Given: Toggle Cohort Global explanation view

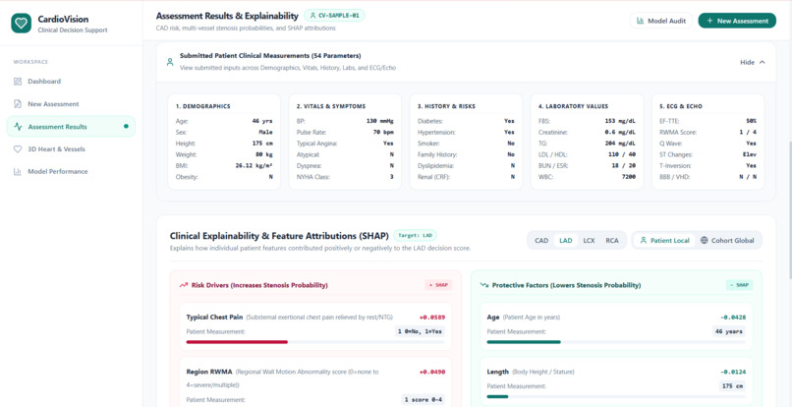Looking at the screenshot, I should click(727, 241).
